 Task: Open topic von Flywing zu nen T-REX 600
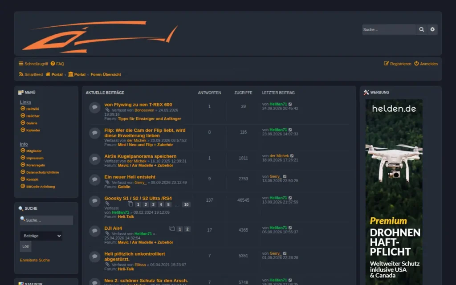(138, 104)
